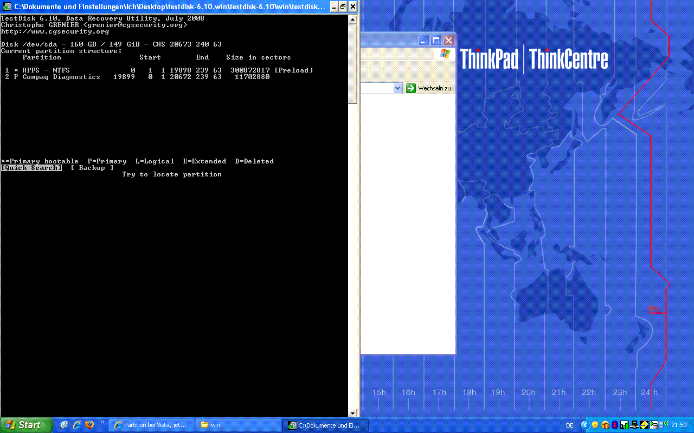Click the Disk /dev/sda - 160 GB line

click(x=111, y=44)
